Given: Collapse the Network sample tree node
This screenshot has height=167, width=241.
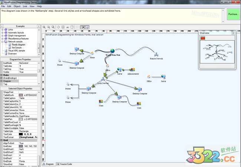Looking at the screenshot, I should 2,42.
